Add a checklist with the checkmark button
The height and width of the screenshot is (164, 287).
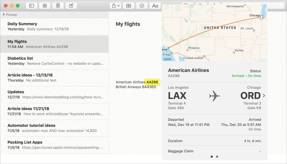pyautogui.click(x=142, y=6)
